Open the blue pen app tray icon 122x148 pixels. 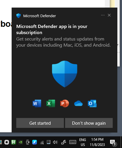[35, 142]
